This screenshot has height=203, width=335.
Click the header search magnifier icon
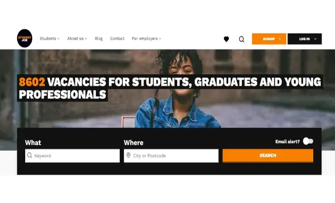point(241,39)
